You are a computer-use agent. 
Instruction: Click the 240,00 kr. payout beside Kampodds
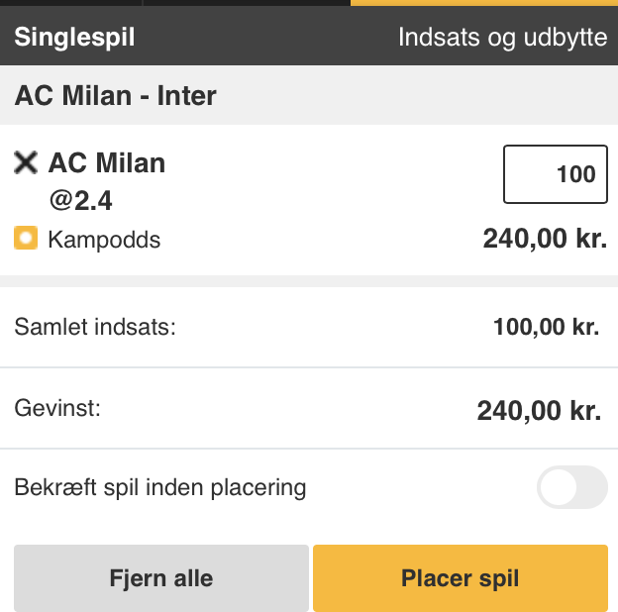[x=545, y=239]
